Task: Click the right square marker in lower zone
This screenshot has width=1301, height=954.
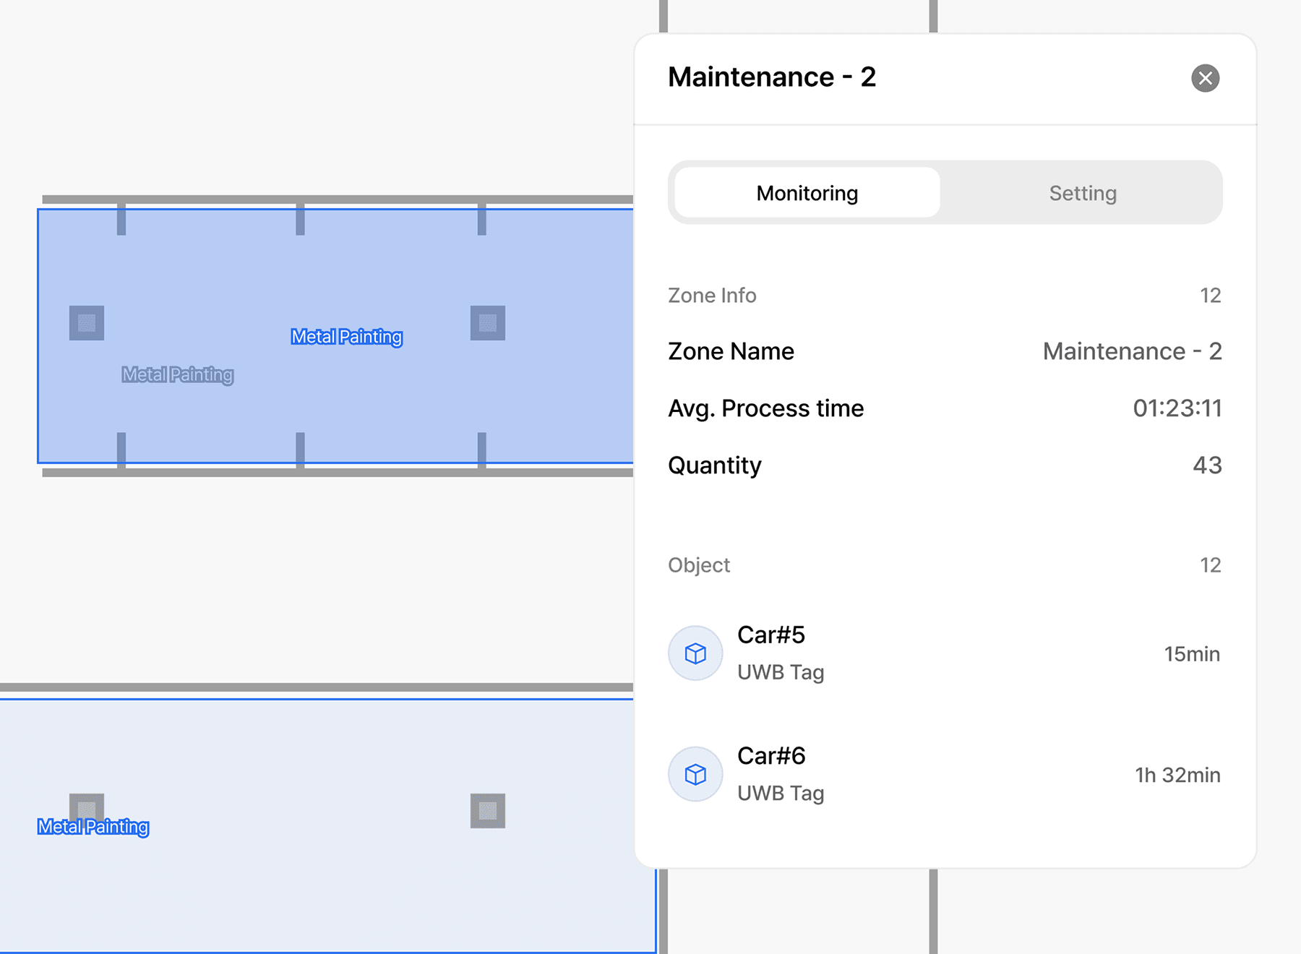Action: point(488,811)
